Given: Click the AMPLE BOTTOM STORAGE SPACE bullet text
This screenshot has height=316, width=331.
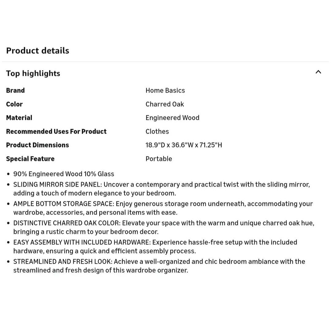Looking at the screenshot, I should tap(163, 208).
